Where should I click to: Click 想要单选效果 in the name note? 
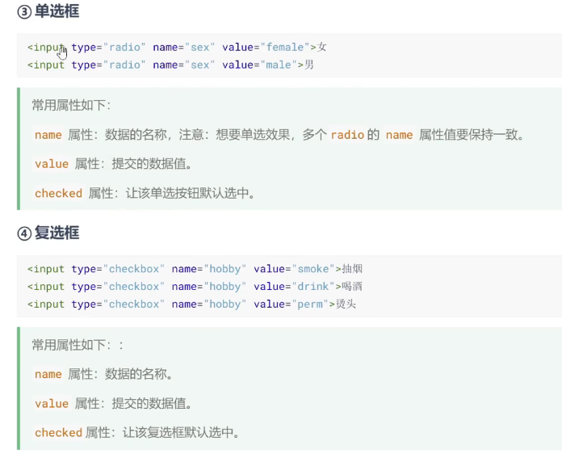point(253,135)
